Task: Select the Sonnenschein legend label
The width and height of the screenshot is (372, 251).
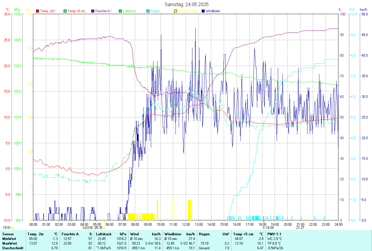Action: pos(188,11)
